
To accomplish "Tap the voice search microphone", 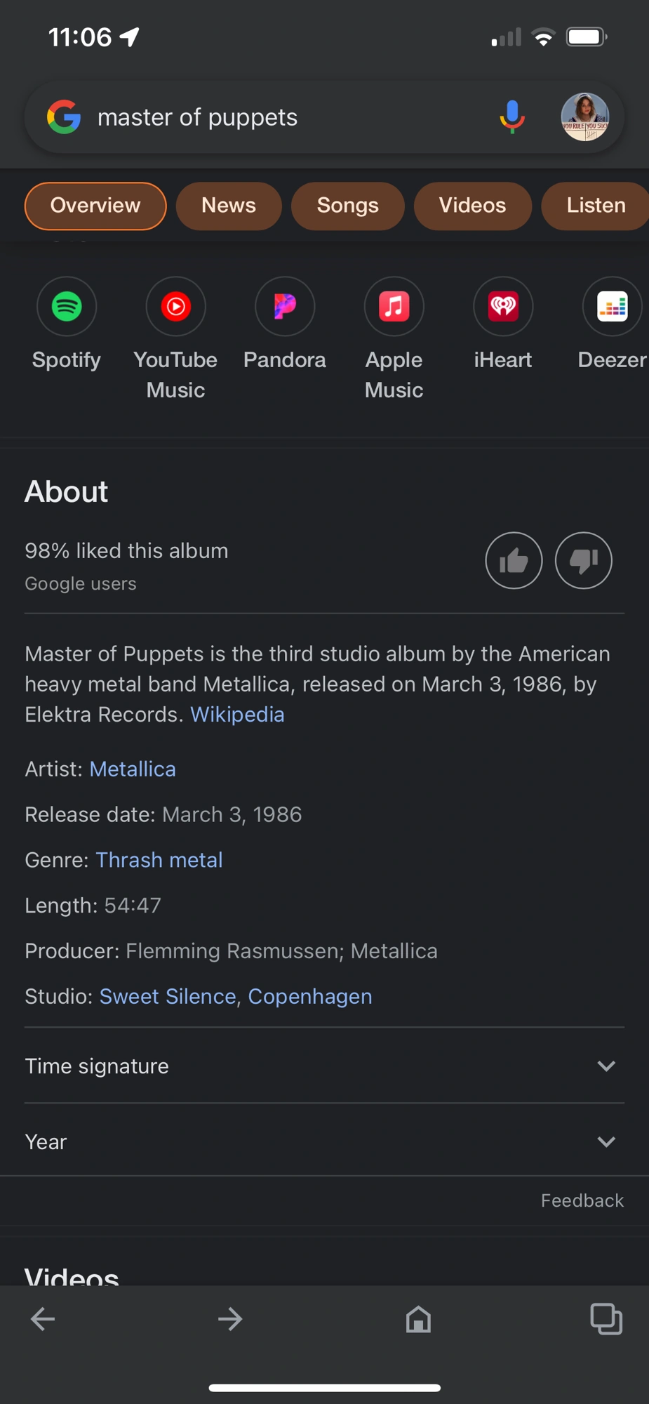I will [512, 117].
